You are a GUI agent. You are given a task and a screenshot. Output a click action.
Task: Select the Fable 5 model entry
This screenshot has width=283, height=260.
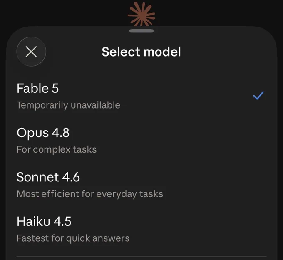tap(141, 96)
